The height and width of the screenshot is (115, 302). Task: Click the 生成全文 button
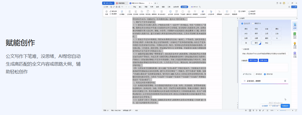pyautogui.click(x=285, y=106)
